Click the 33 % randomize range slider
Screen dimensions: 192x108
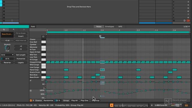(58, 100)
